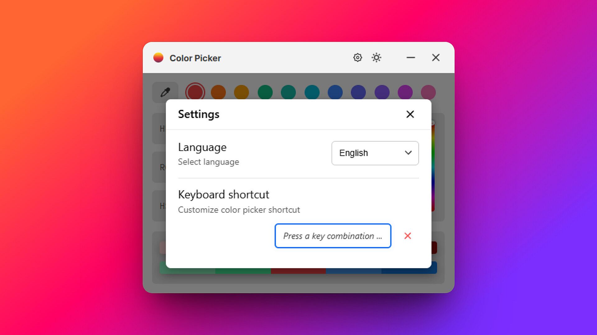Click the Color Picker app logo icon
This screenshot has width=597, height=335.
[x=158, y=58]
